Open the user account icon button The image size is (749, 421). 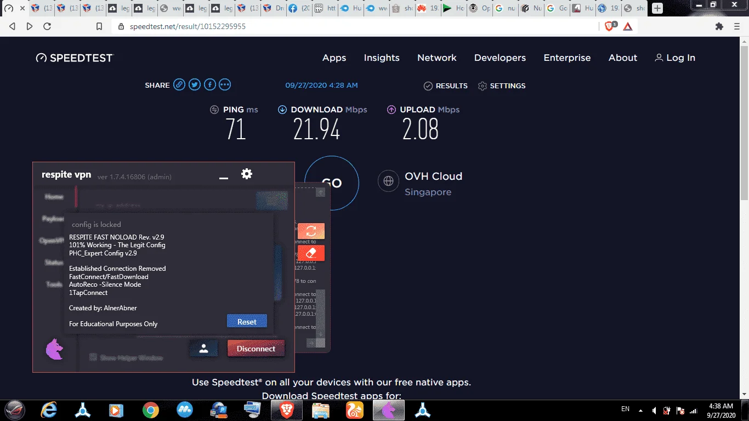click(x=203, y=349)
